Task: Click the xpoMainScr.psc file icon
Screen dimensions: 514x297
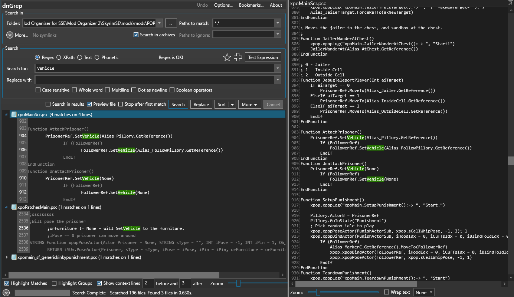Action: coord(14,115)
